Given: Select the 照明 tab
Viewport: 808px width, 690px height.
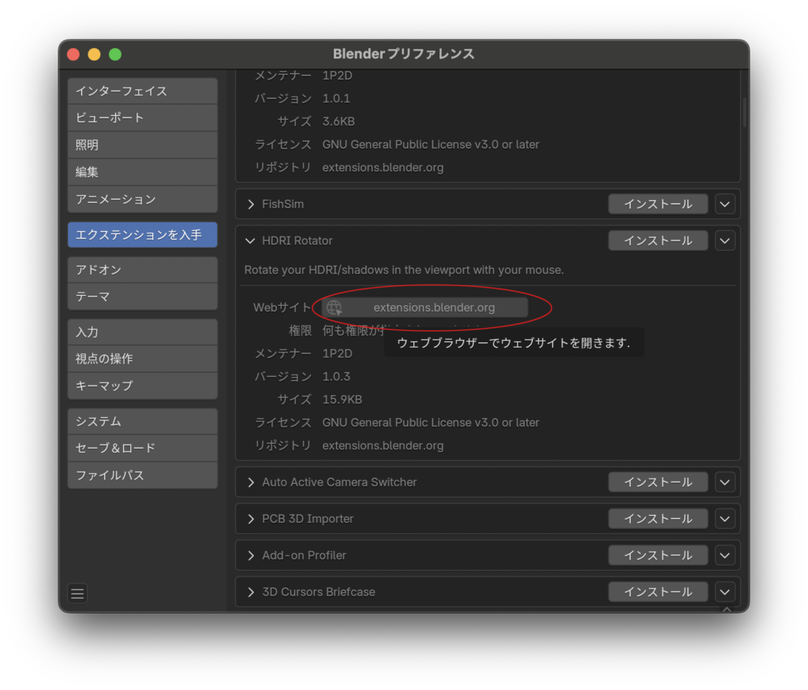Looking at the screenshot, I should pyautogui.click(x=142, y=145).
